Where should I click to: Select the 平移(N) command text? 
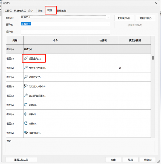(x=33, y=114)
